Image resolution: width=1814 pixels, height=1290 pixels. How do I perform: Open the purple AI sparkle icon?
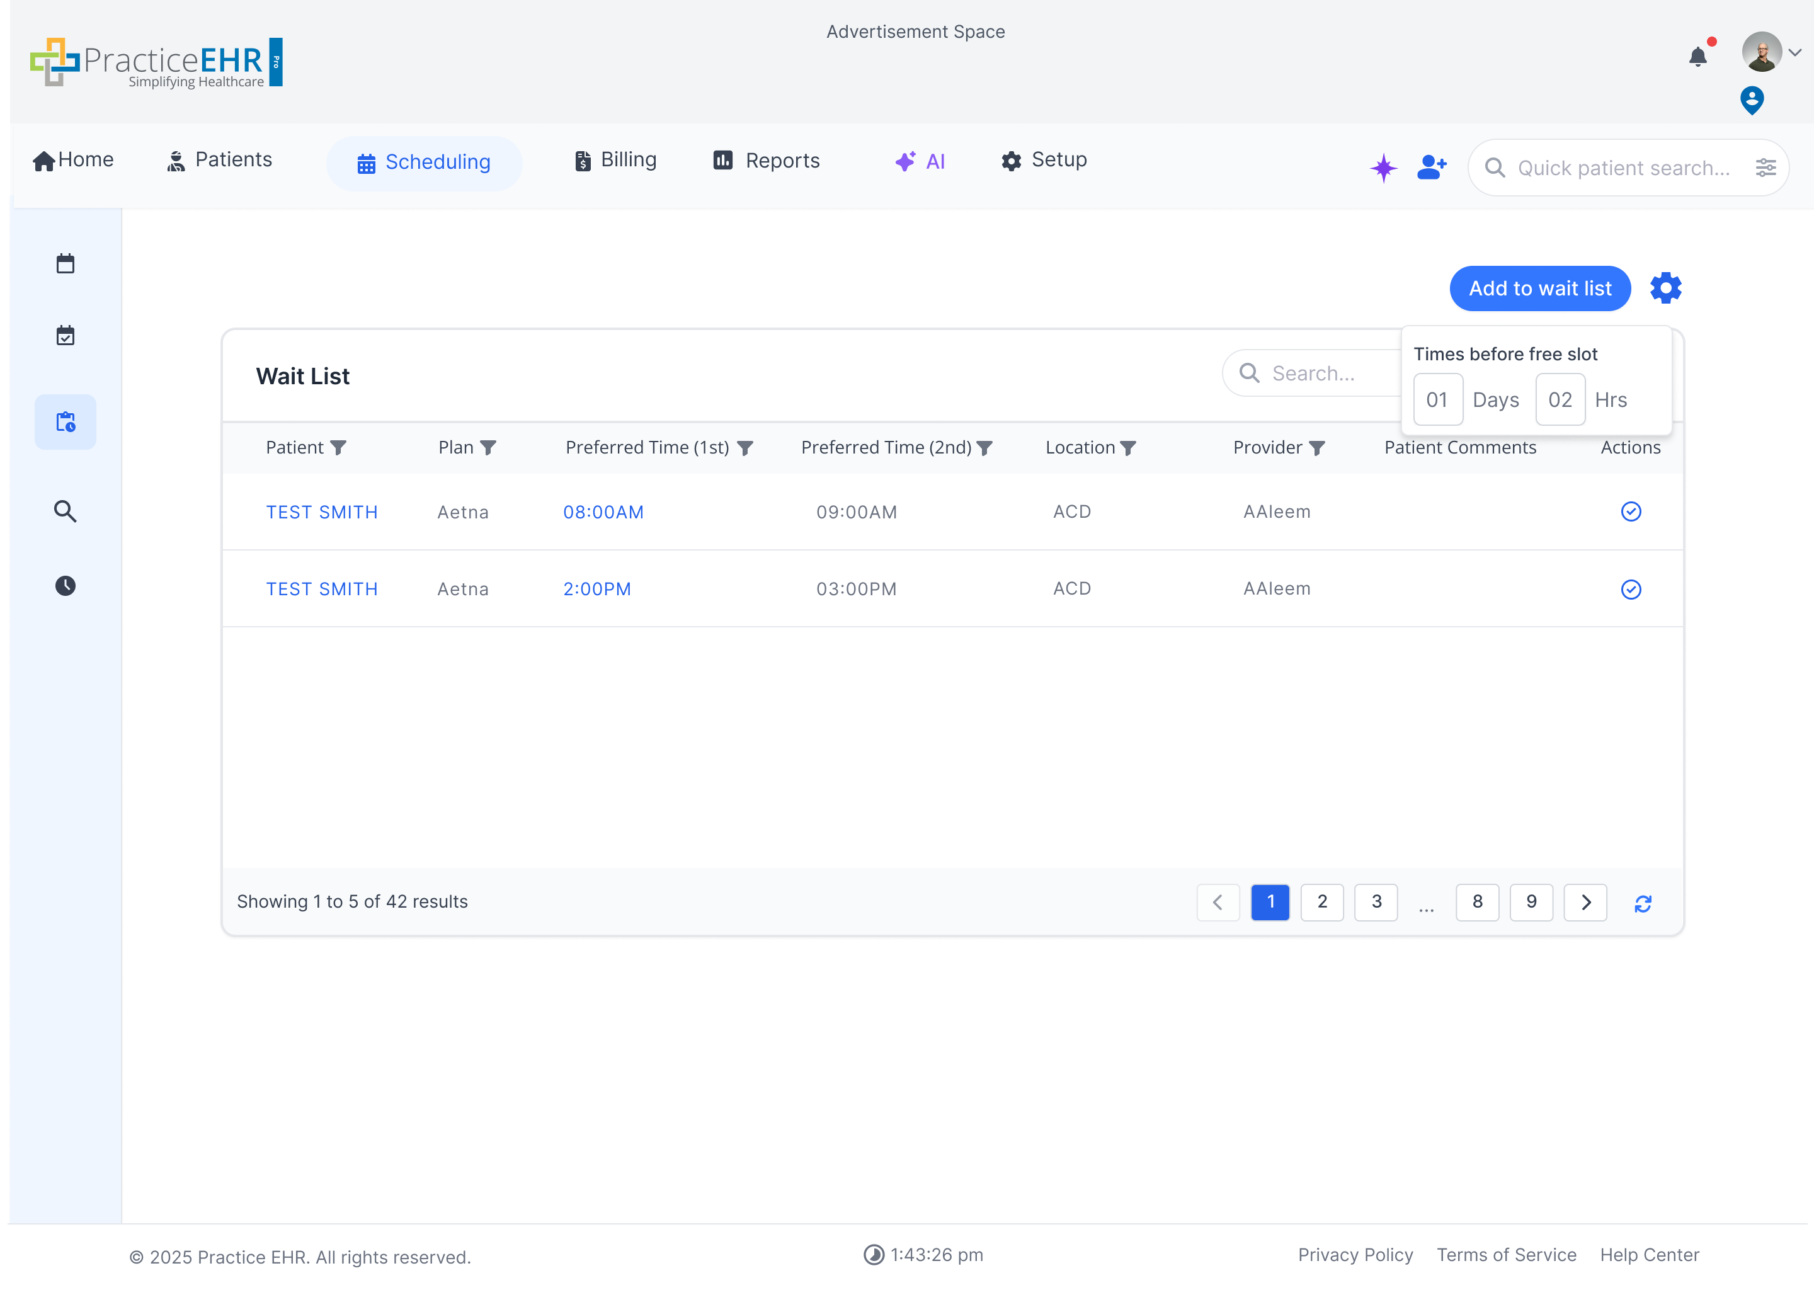(1384, 167)
